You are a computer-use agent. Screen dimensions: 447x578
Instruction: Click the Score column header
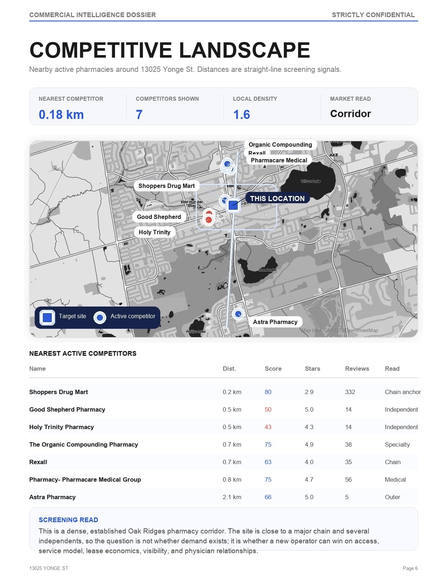click(x=273, y=369)
